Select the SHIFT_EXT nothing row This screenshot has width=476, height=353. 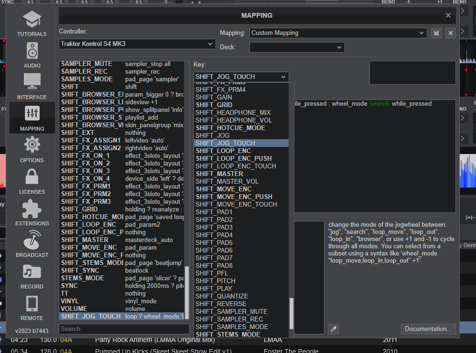[x=122, y=133]
